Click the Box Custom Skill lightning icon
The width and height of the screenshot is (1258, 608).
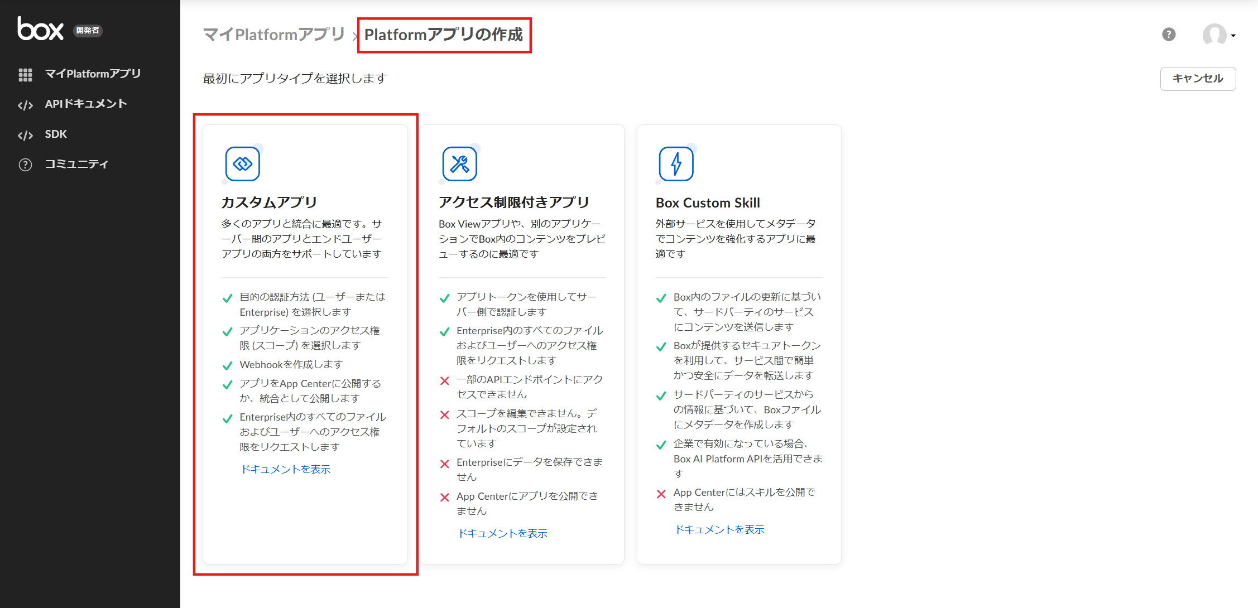(x=676, y=164)
